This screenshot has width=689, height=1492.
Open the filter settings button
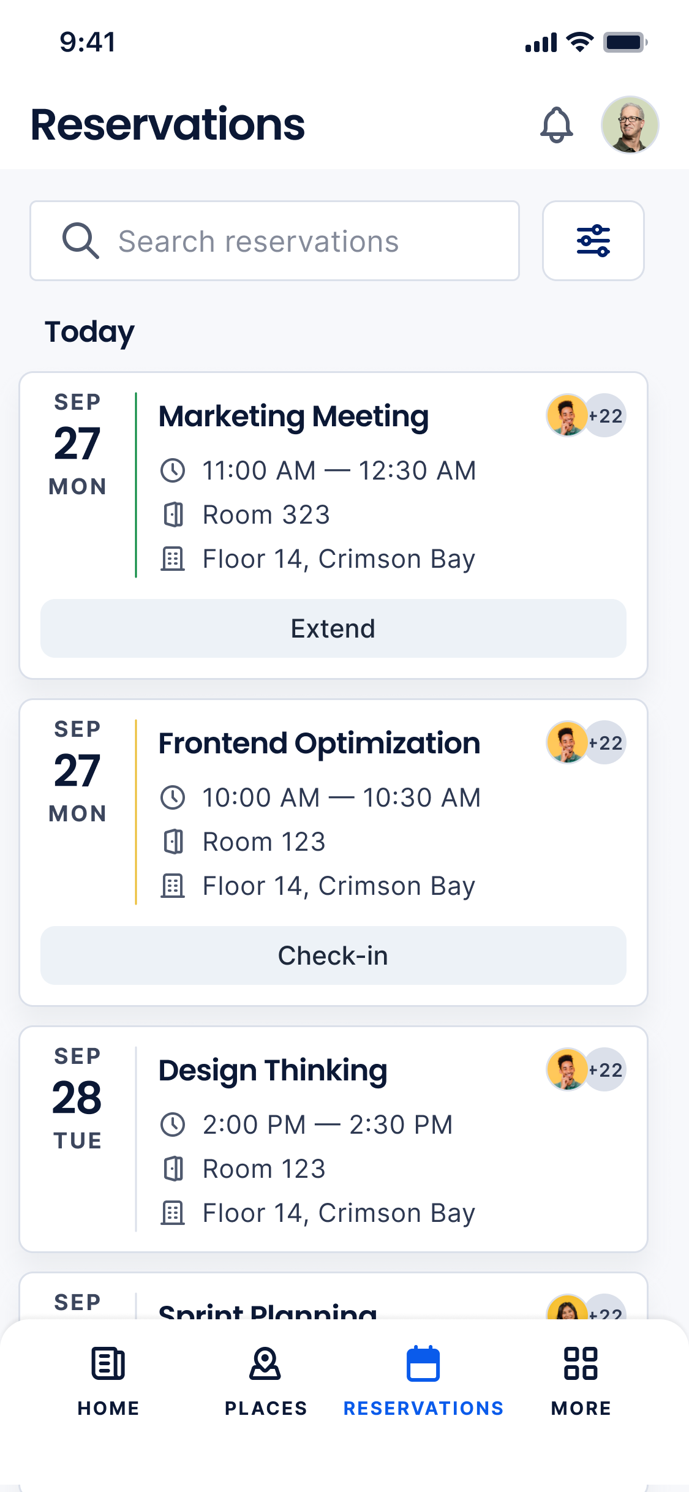(593, 241)
